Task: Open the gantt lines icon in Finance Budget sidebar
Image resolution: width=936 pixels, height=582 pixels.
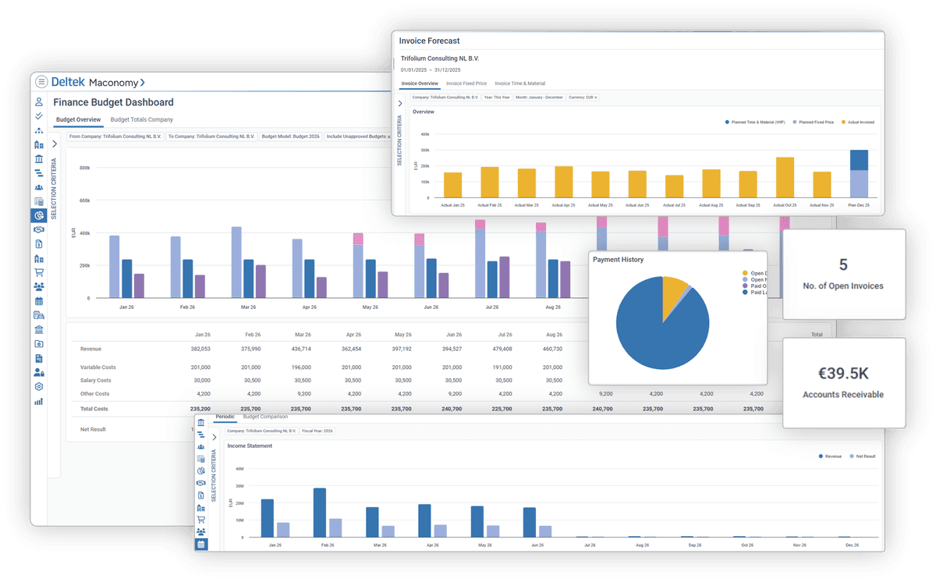Action: [x=39, y=173]
